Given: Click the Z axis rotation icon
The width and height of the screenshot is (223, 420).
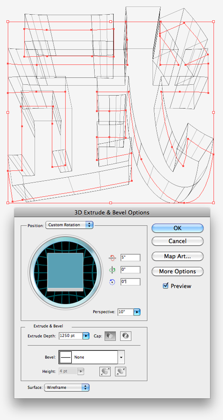Looking at the screenshot, I should pyautogui.click(x=112, y=282).
